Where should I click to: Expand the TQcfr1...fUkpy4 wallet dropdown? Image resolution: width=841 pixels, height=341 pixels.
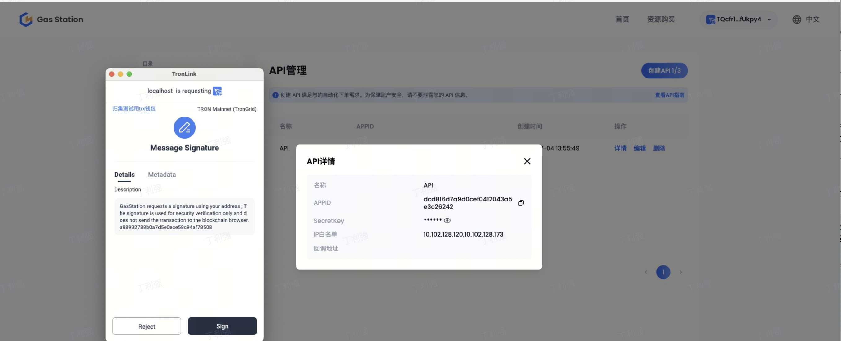point(738,19)
